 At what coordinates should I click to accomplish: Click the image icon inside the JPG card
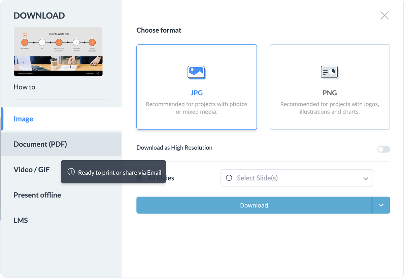[196, 72]
